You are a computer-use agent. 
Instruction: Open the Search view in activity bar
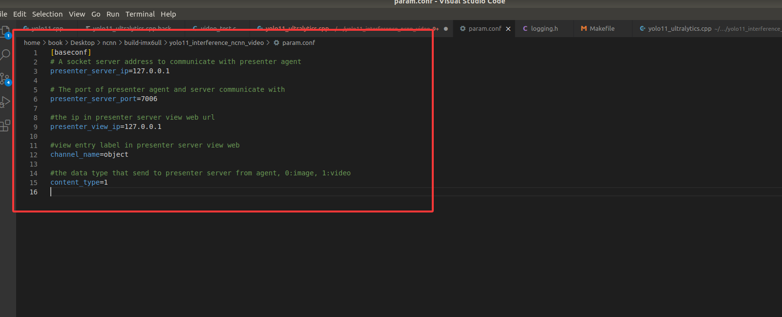(x=5, y=55)
